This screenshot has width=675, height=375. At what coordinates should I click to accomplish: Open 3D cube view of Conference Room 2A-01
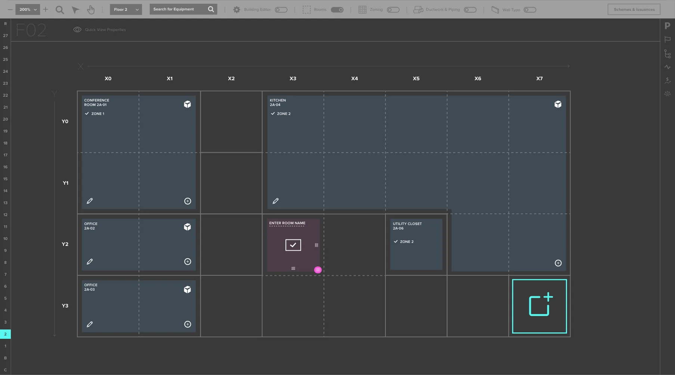pos(188,104)
